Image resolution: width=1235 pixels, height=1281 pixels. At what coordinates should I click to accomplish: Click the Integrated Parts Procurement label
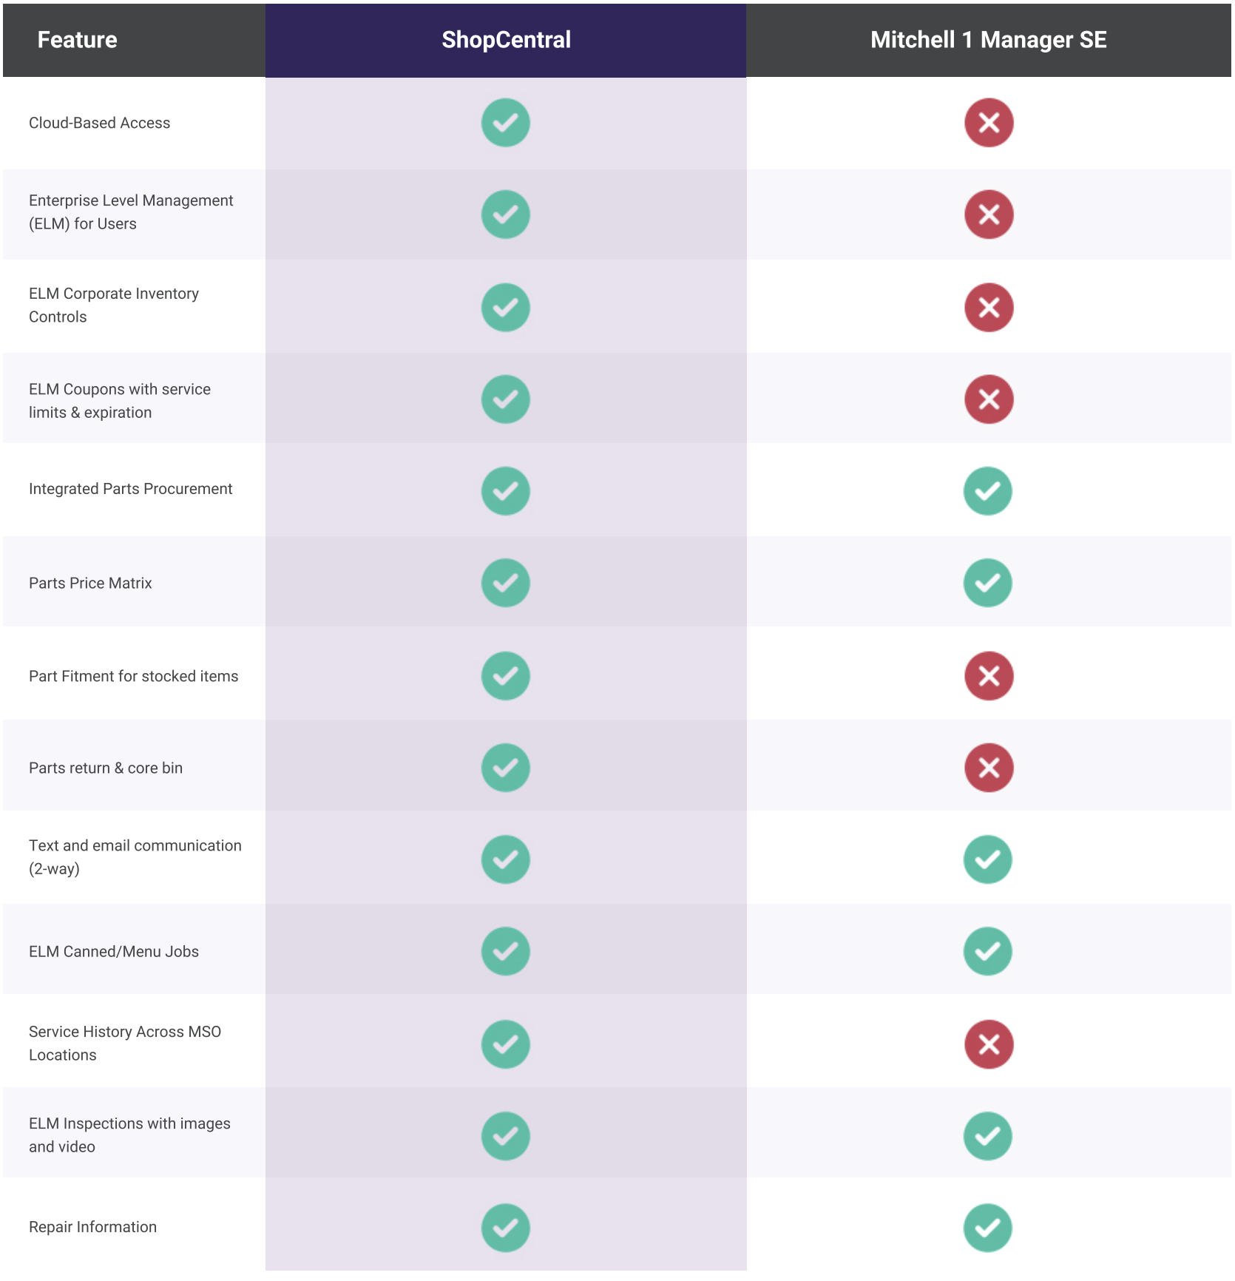point(130,489)
